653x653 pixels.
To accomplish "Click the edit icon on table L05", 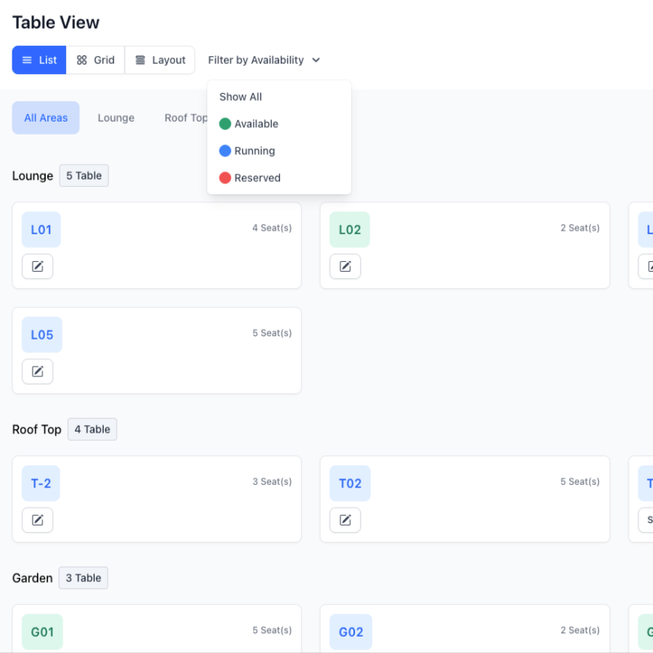I will tap(38, 371).
